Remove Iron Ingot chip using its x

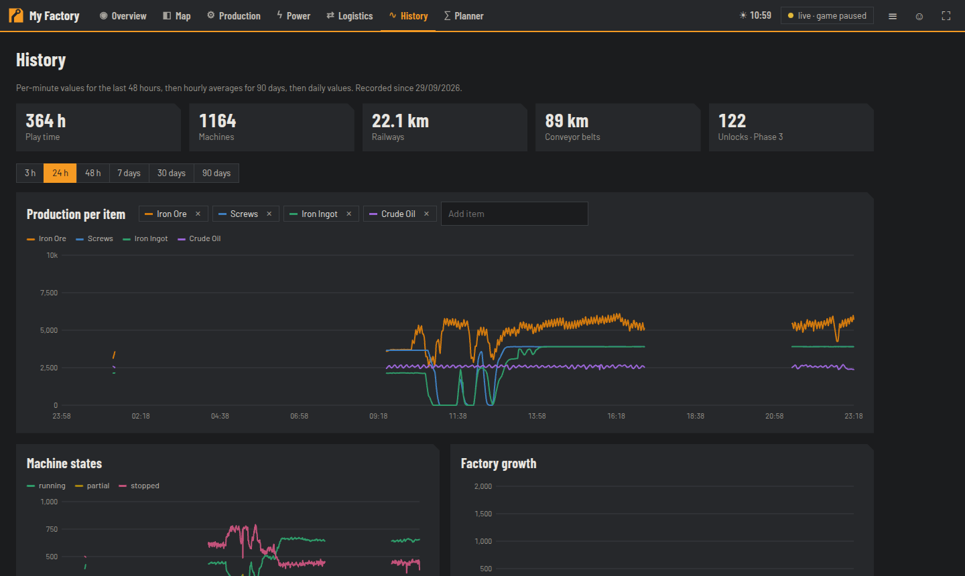(348, 214)
